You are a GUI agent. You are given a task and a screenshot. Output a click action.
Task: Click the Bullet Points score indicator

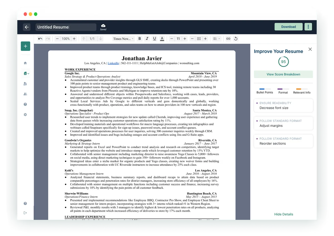pos(264,90)
